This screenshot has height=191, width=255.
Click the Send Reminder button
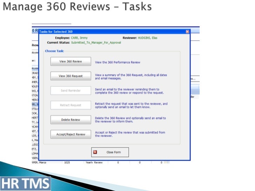71,91
